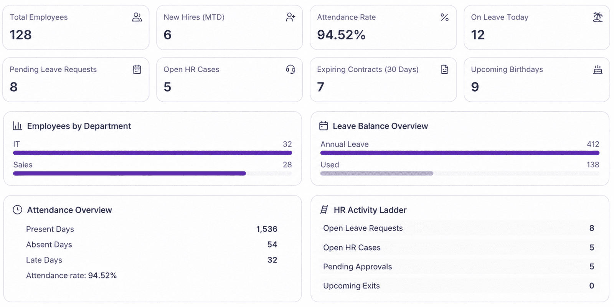
Task: Click the document icon on Expiring Contracts card
Action: 444,69
